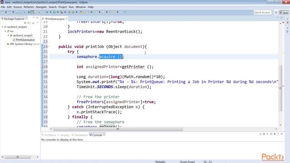This screenshot has height=163, width=290.
Task: Open the File menu
Action: click(x=3, y=7)
